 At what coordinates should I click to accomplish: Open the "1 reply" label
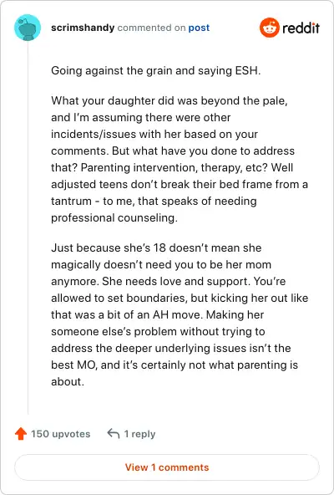click(139, 434)
